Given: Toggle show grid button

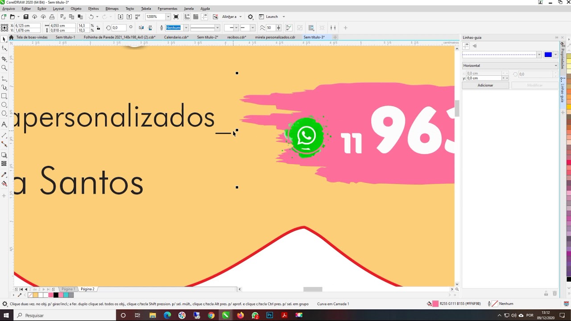Looking at the screenshot, I should 195,16.
